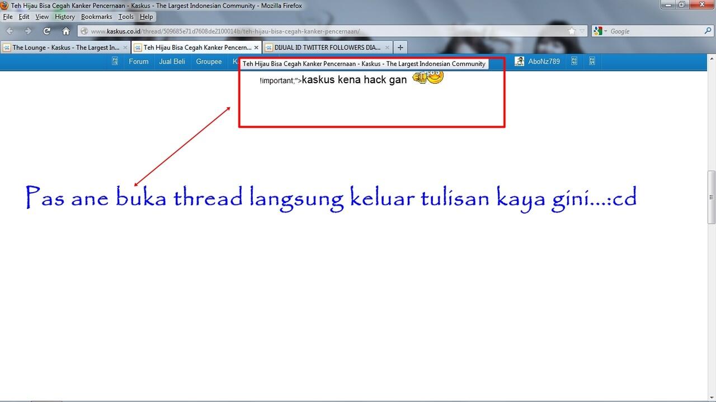Open the URL history dropdown arrow
Image resolution: width=716 pixels, height=402 pixels.
click(x=582, y=31)
